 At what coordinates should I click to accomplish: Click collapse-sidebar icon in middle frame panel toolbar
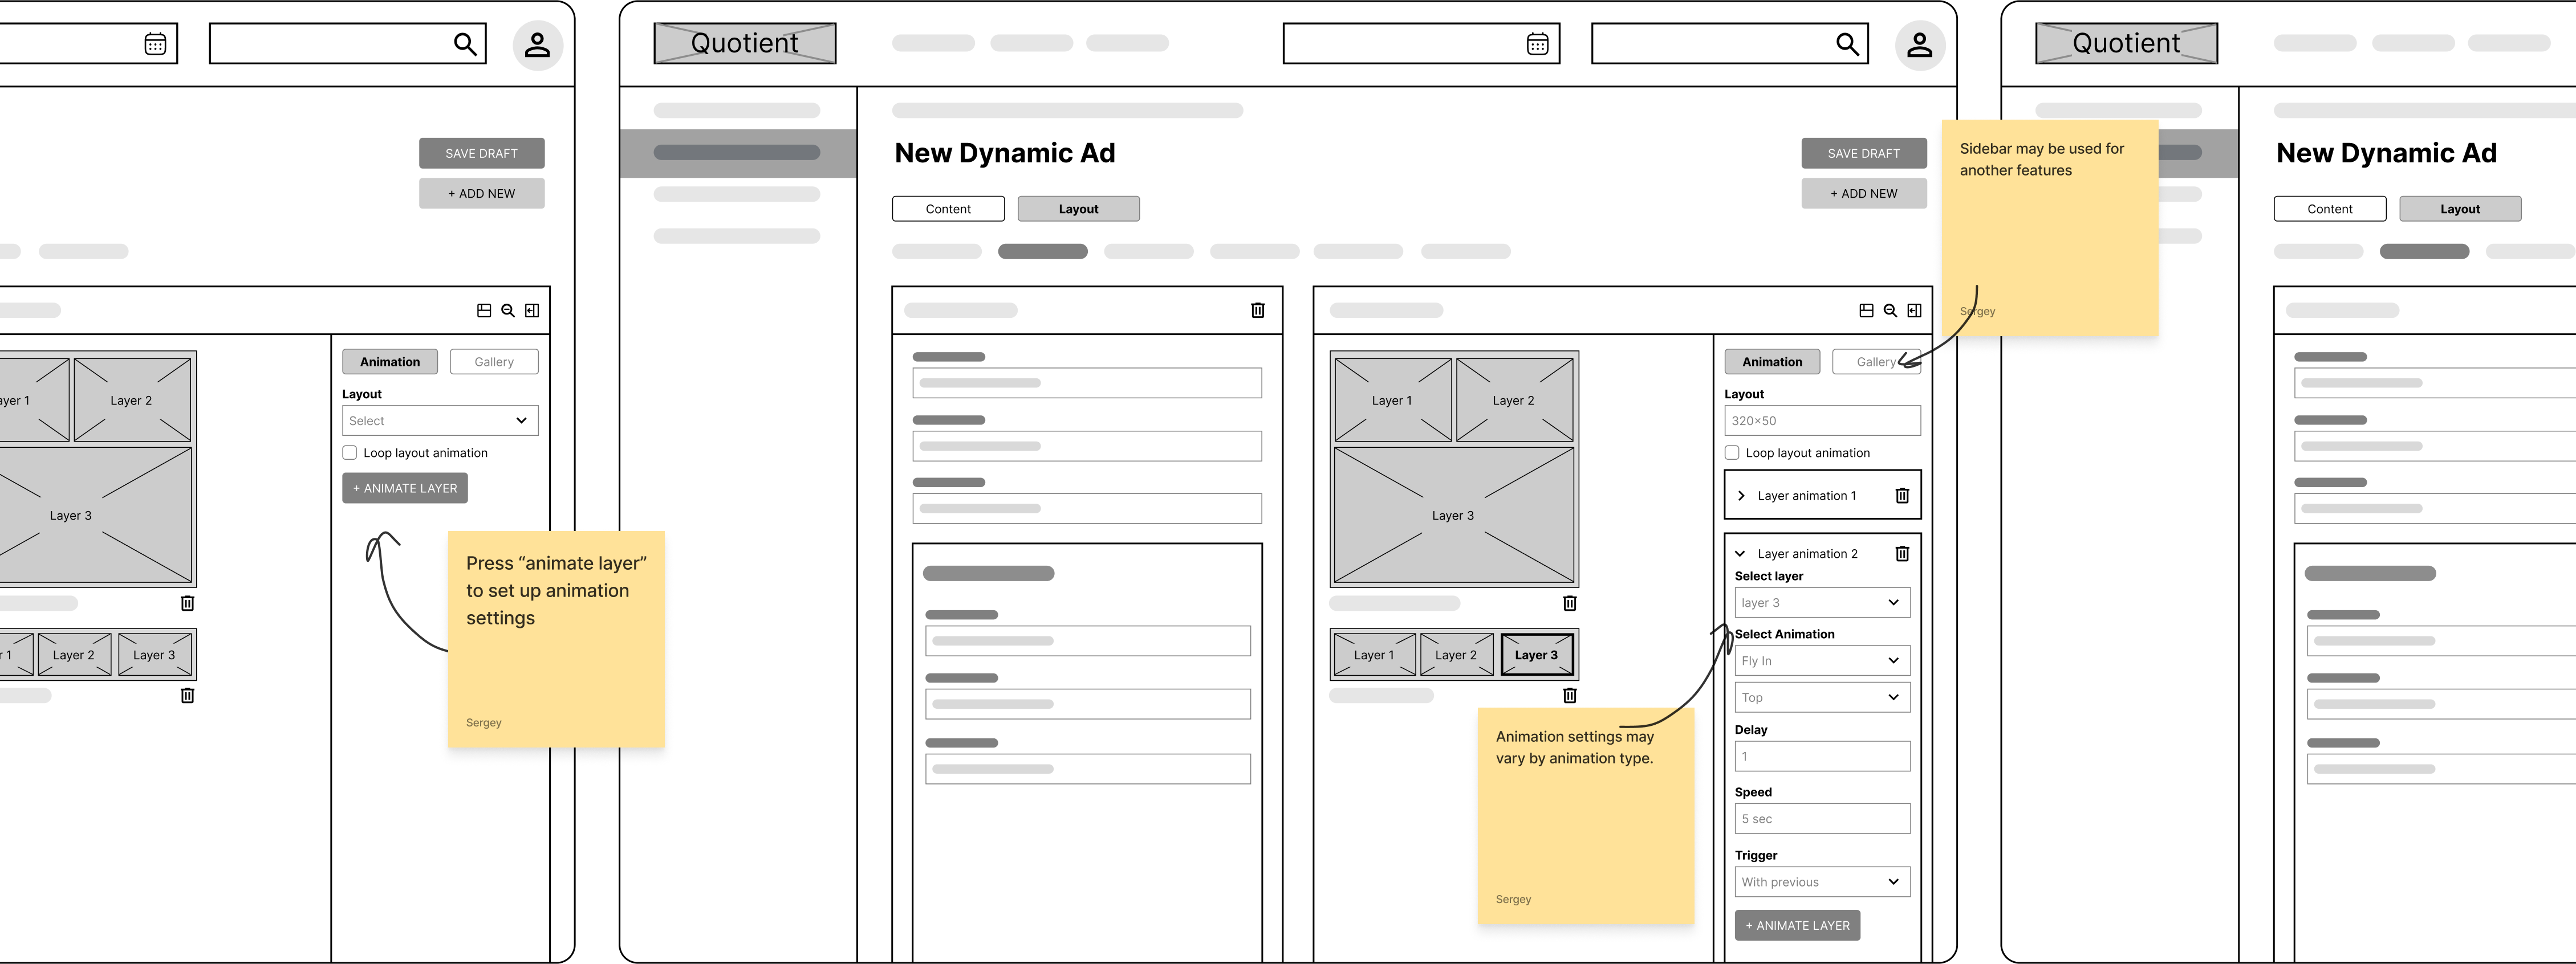click(1914, 311)
